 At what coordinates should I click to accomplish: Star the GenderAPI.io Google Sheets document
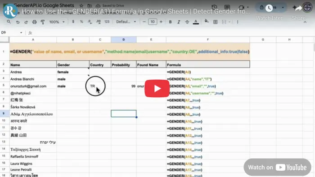click(81, 6)
